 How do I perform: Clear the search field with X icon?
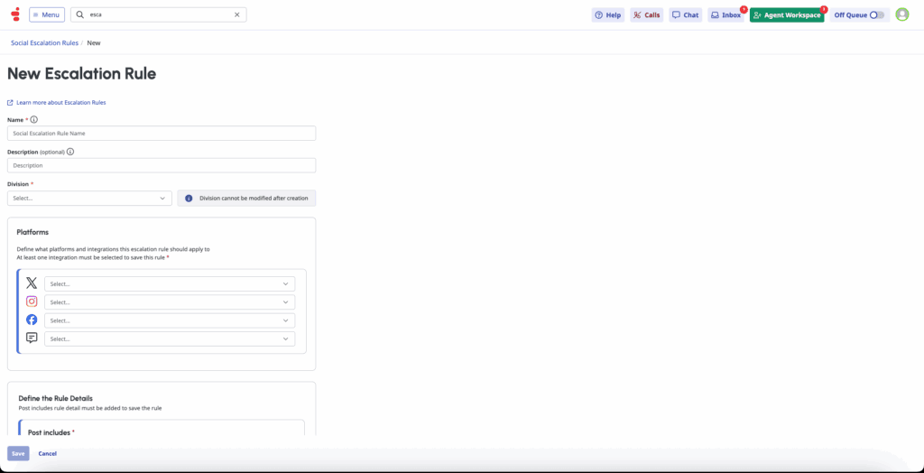(237, 15)
